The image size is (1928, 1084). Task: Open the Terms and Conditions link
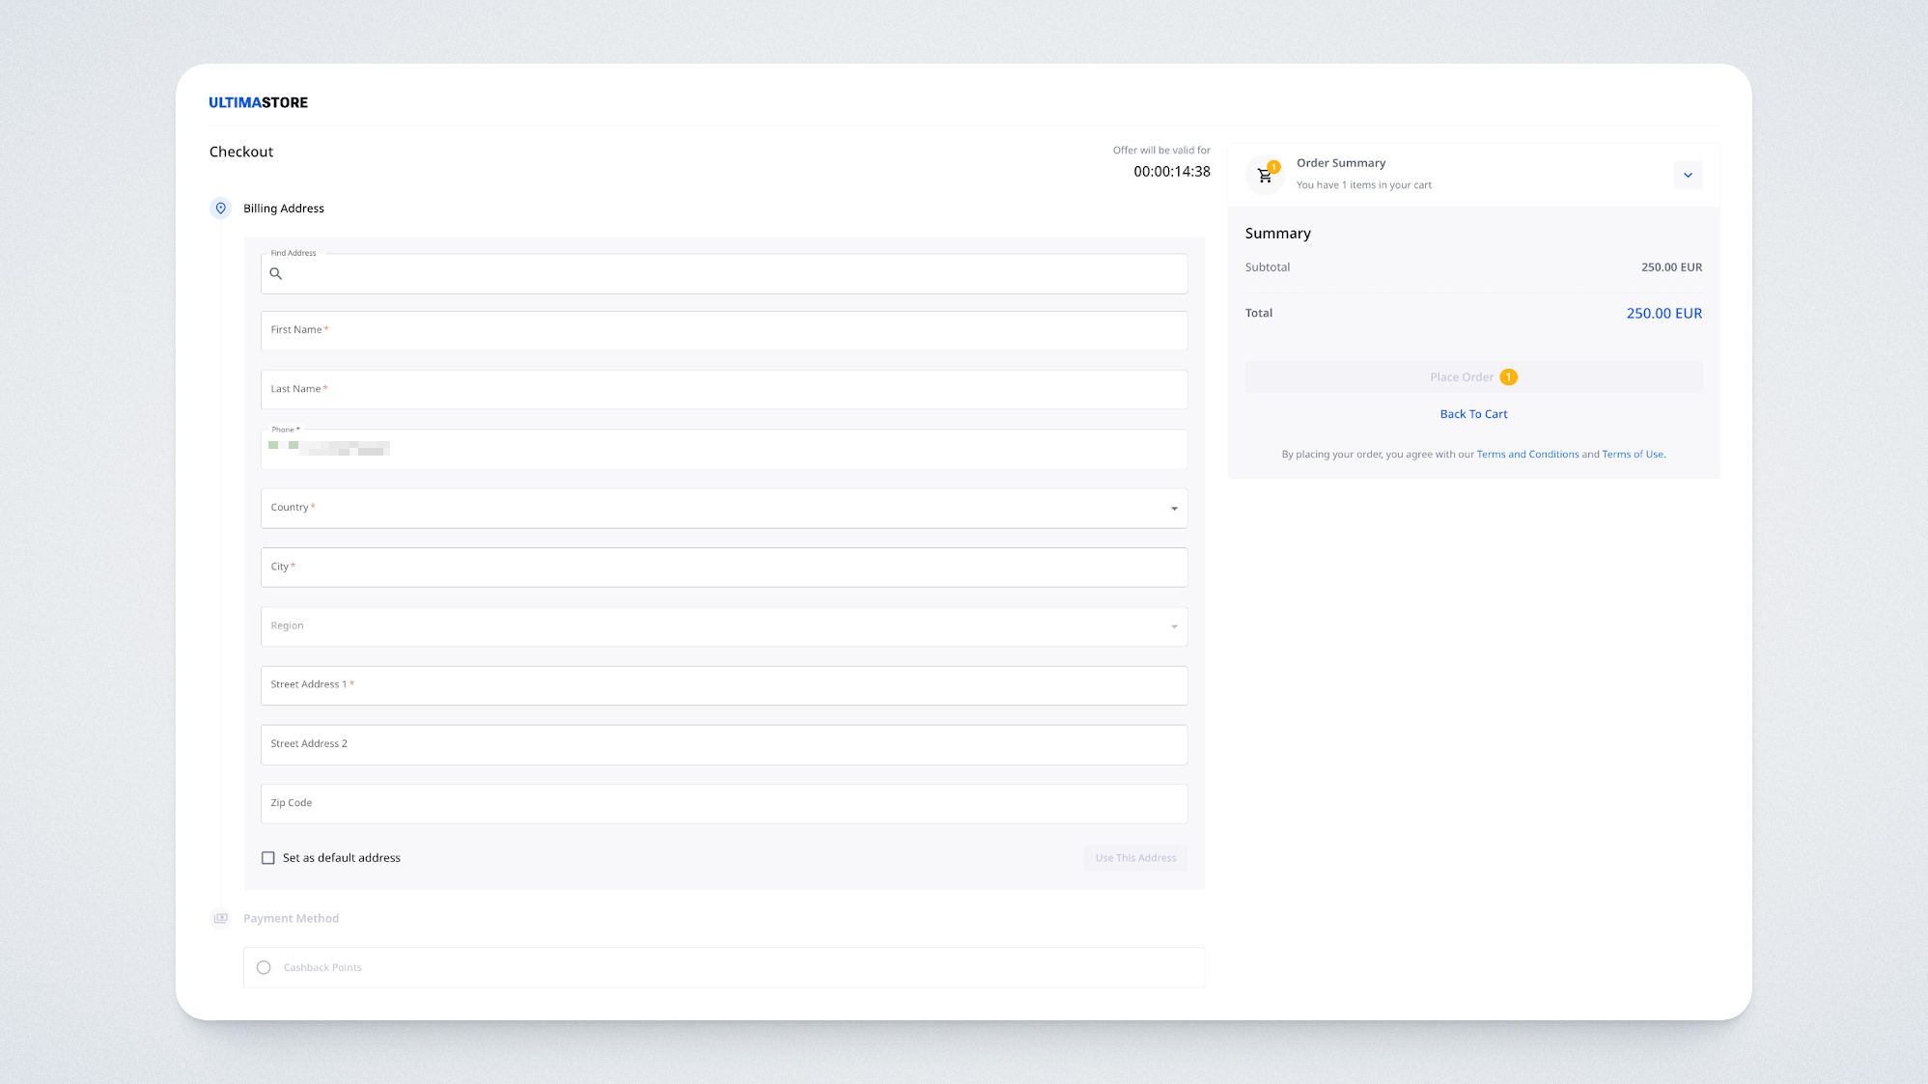1527,455
